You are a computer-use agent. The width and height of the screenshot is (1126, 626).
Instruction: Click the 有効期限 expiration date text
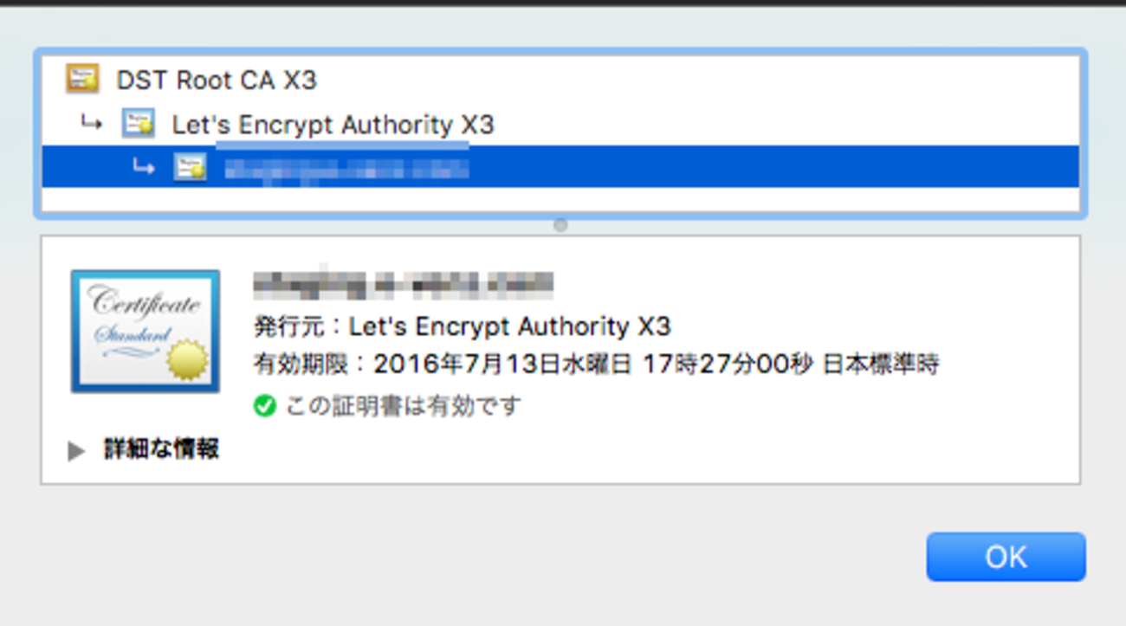tap(596, 365)
